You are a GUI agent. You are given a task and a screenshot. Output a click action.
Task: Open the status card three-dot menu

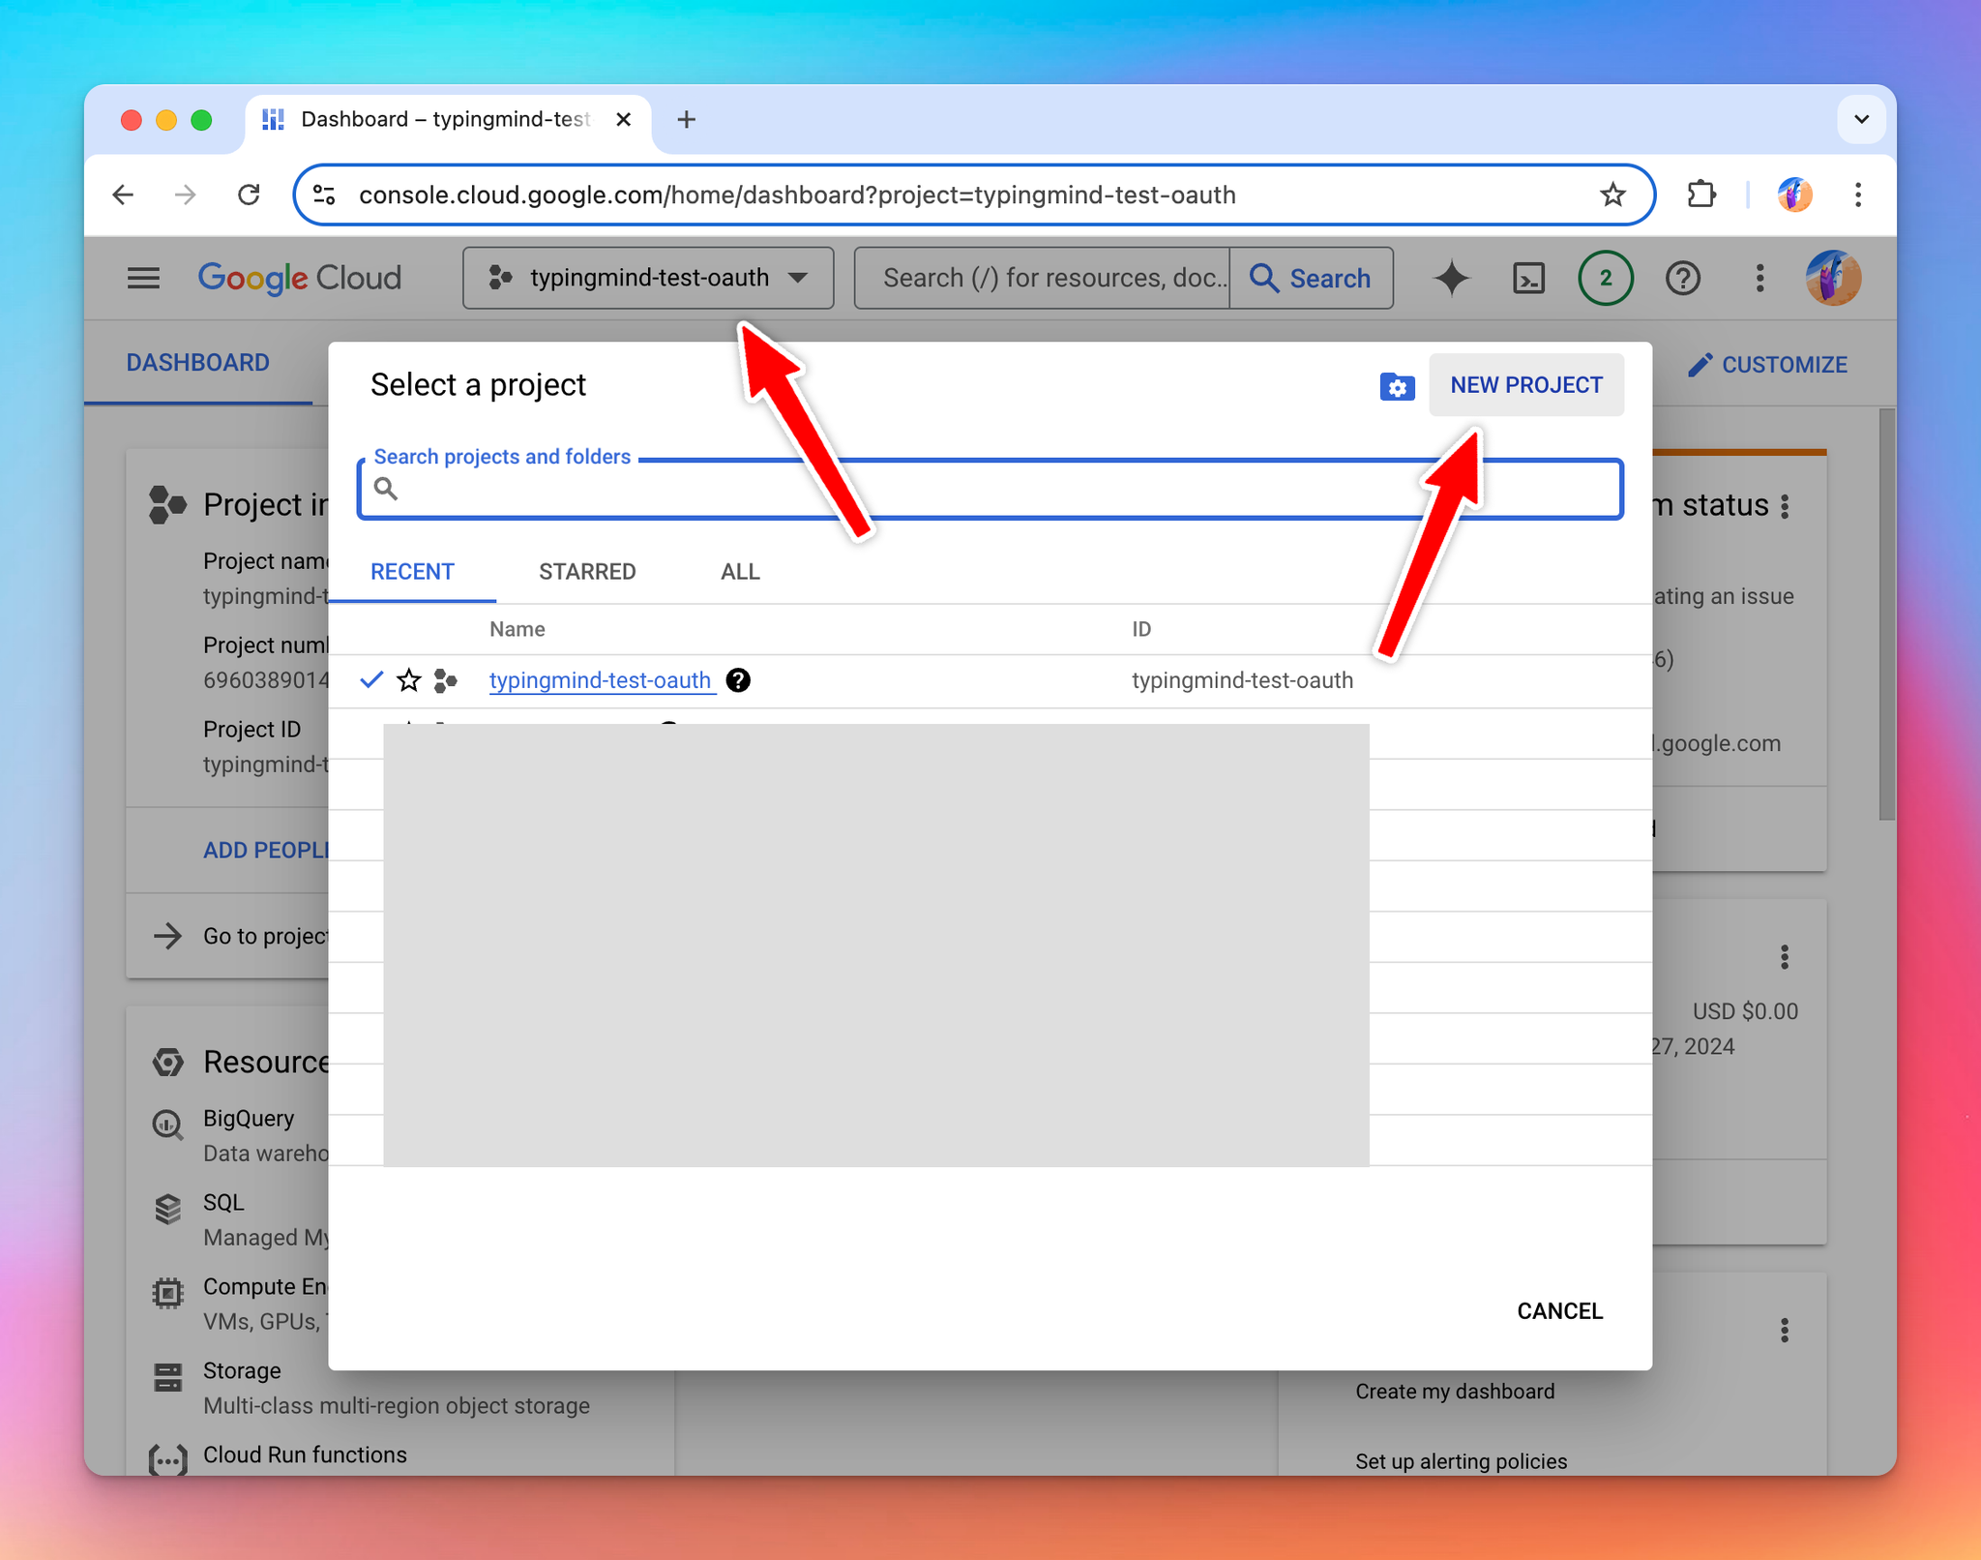point(1785,506)
